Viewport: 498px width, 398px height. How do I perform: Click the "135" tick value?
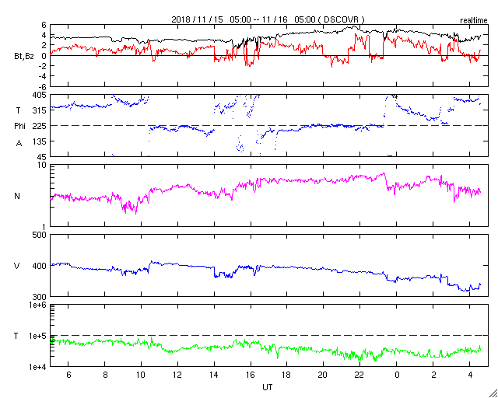tap(39, 141)
